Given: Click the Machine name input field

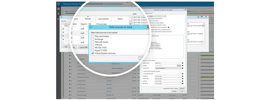Looking at the screenshot, I should 168,63.
